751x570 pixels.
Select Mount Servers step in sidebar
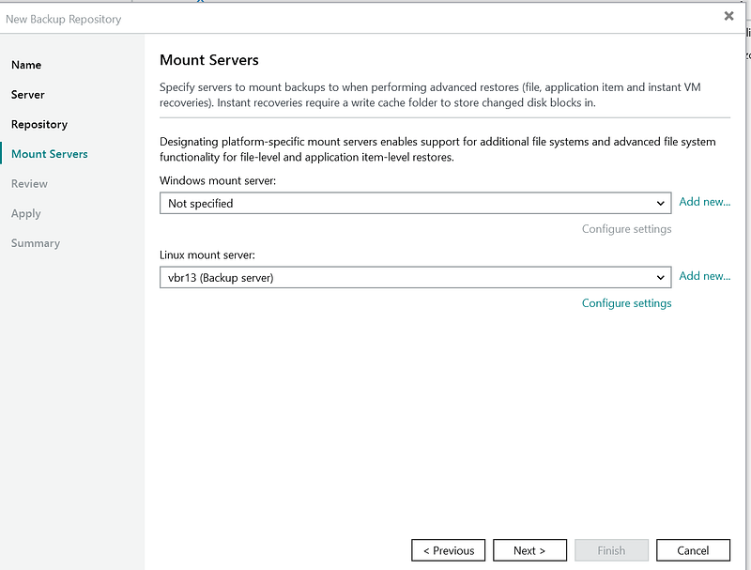tap(50, 154)
